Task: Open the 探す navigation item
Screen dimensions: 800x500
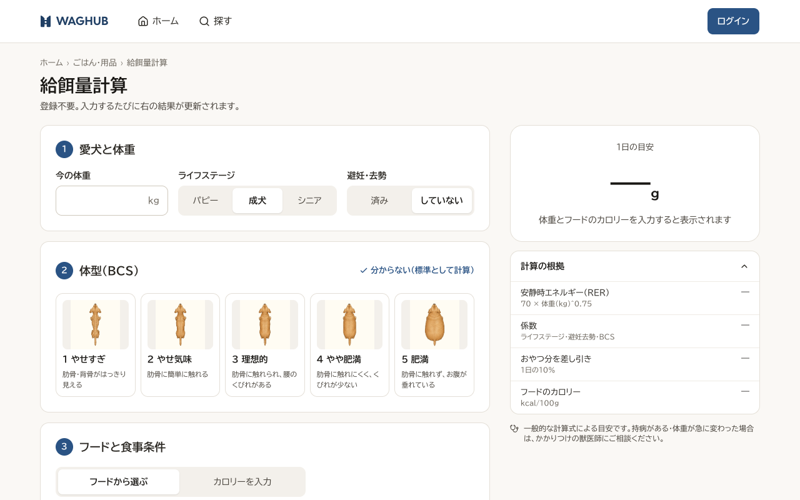Action: 216,21
